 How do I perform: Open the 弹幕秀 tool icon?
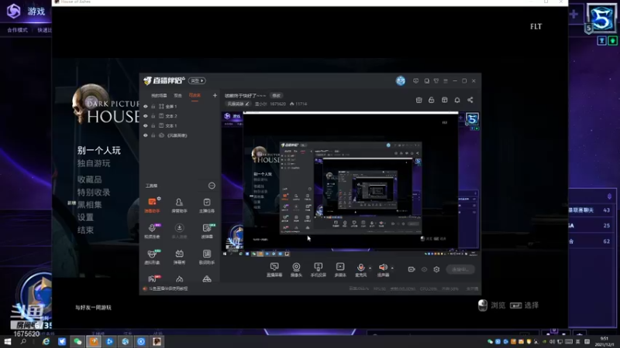pyautogui.click(x=179, y=257)
